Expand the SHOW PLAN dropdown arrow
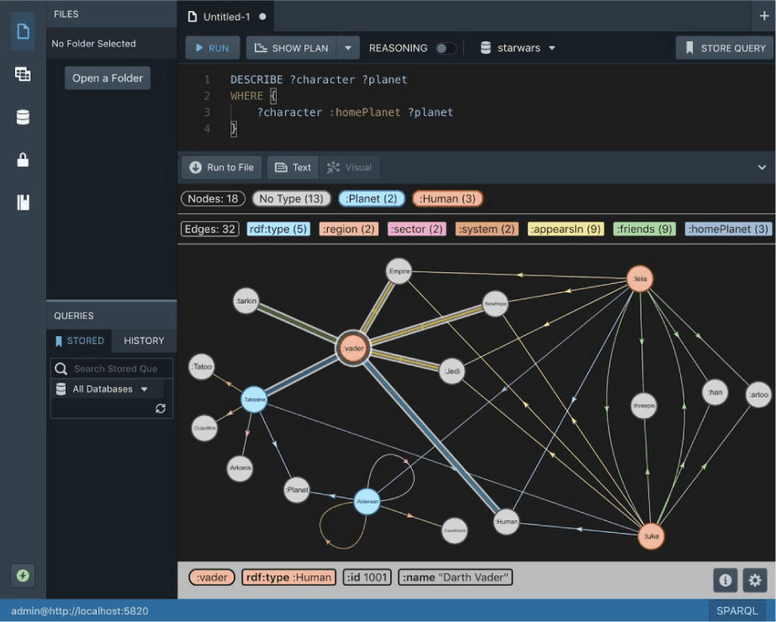The height and width of the screenshot is (622, 776). (x=347, y=48)
